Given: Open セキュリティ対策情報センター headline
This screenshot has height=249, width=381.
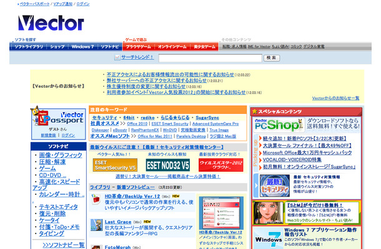Looking at the screenshot, I should tap(157, 147).
